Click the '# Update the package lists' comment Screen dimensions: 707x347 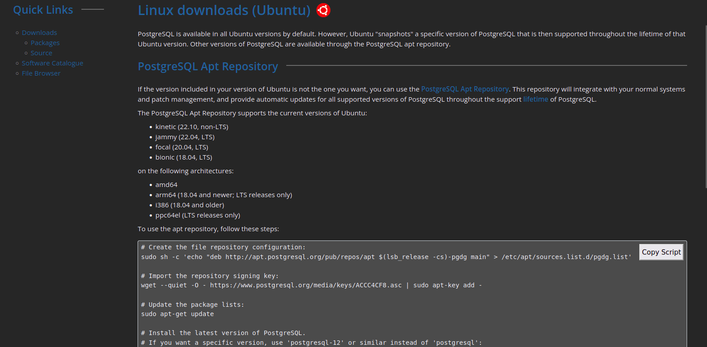(192, 305)
